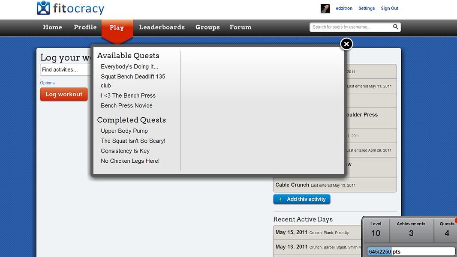Click the search magnifier icon

(396, 27)
